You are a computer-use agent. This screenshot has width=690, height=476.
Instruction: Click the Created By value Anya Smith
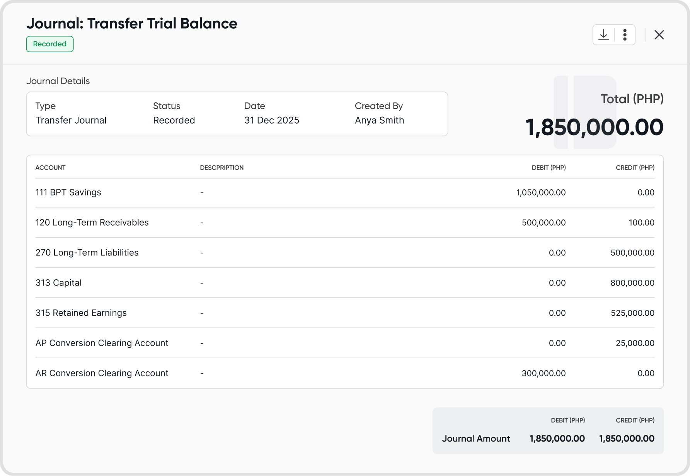(x=380, y=121)
